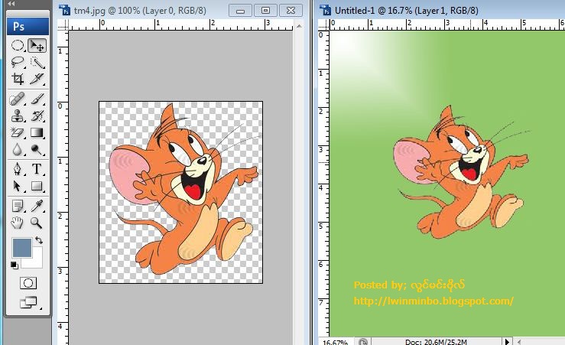Select the Healing Brush bandage tool

point(18,99)
